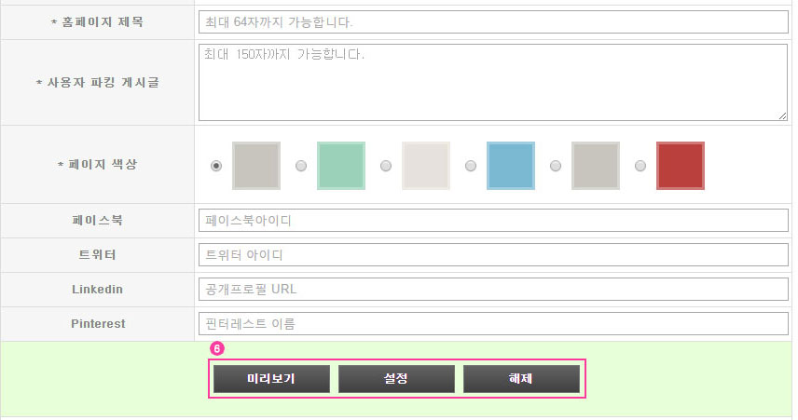Click the 미리보기 preview button
Image resolution: width=798 pixels, height=420 pixels.
[x=271, y=379]
